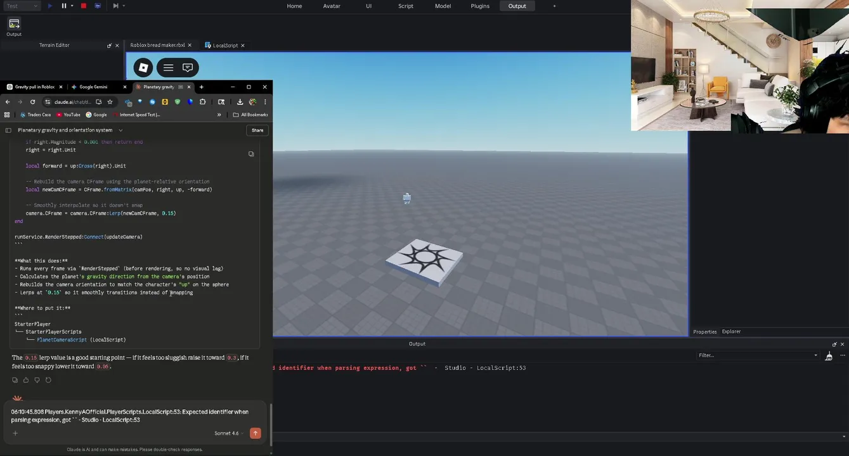
Task: Add an attachment with the plus button
Action: (15, 433)
